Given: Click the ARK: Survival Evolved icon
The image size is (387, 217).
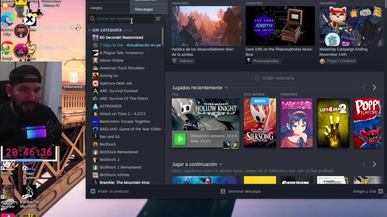Looking at the screenshot, I should 95,91.
